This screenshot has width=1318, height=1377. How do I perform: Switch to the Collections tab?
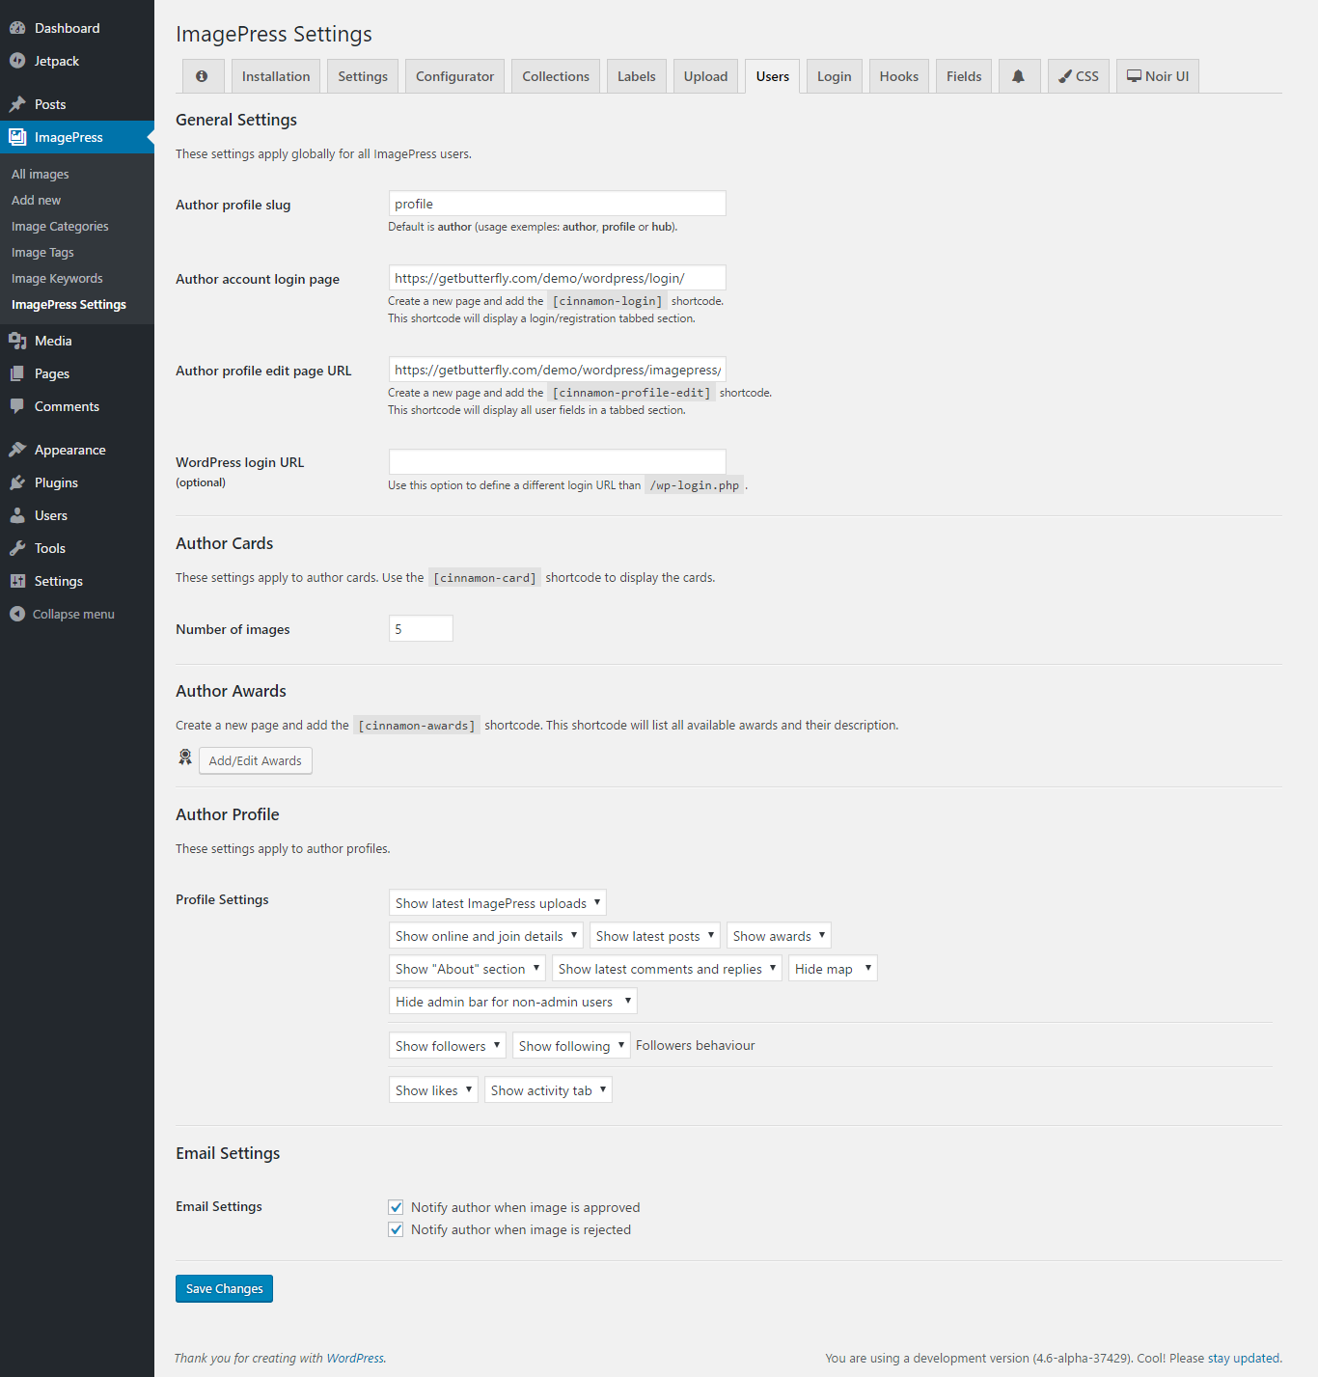pos(556,76)
